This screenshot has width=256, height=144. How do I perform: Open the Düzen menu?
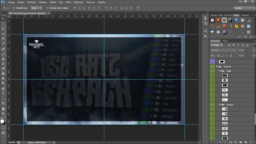click(x=21, y=2)
